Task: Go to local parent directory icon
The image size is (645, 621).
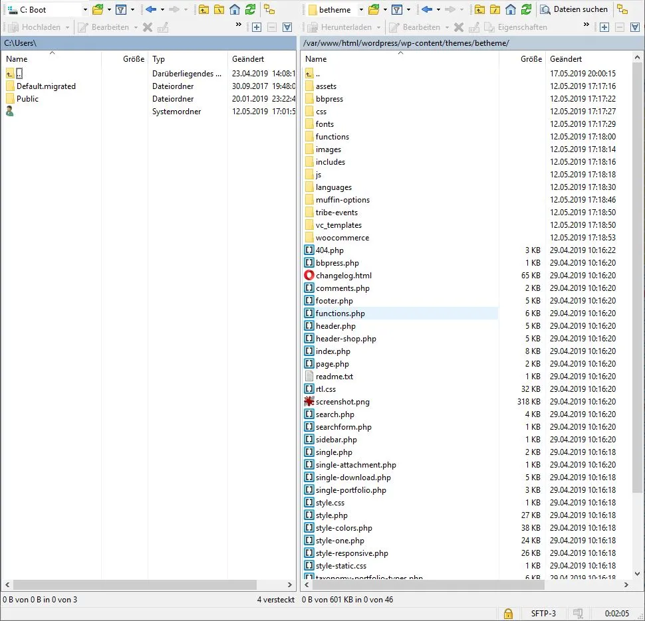Action: (x=203, y=9)
